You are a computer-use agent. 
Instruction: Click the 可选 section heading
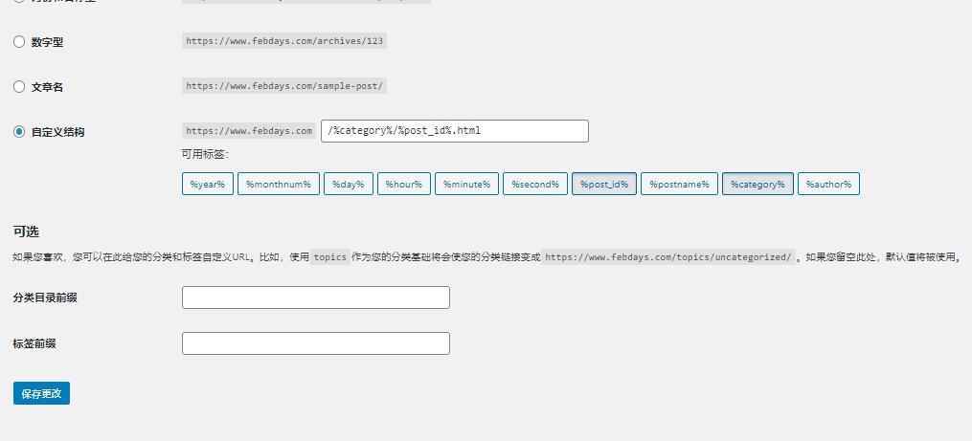(x=26, y=232)
